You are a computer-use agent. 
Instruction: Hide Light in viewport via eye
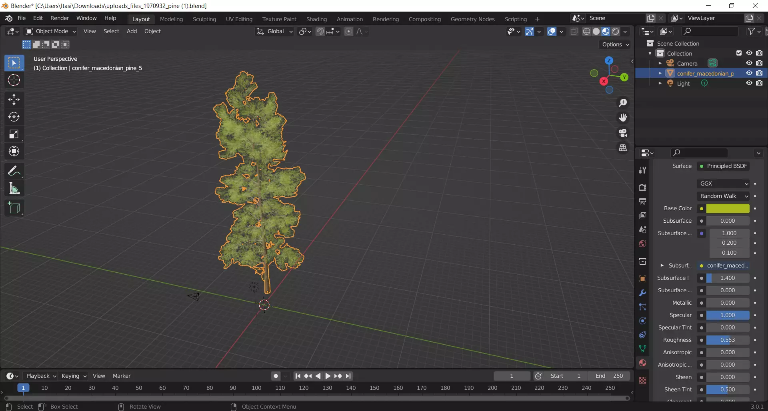pos(749,83)
